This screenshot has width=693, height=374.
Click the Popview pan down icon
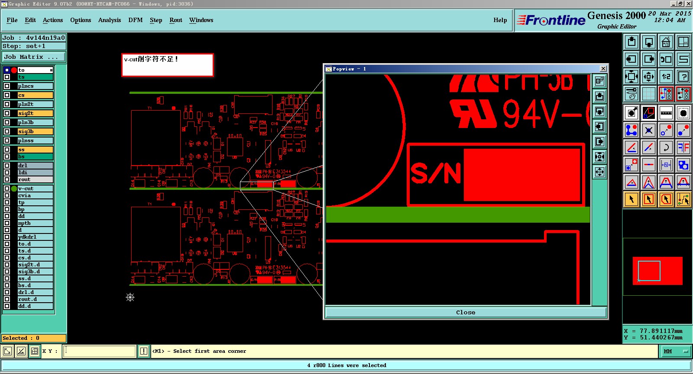pyautogui.click(x=599, y=111)
